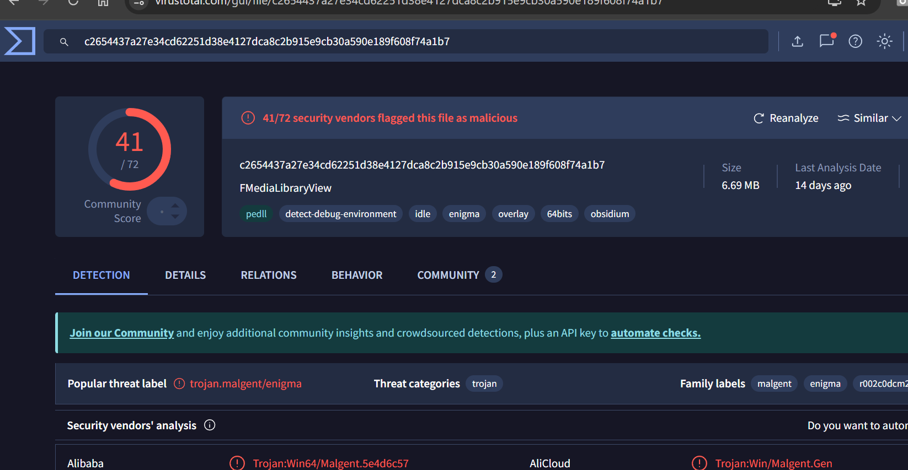Click the hash search input field
Viewport: 908px width, 470px height.
[x=405, y=41]
